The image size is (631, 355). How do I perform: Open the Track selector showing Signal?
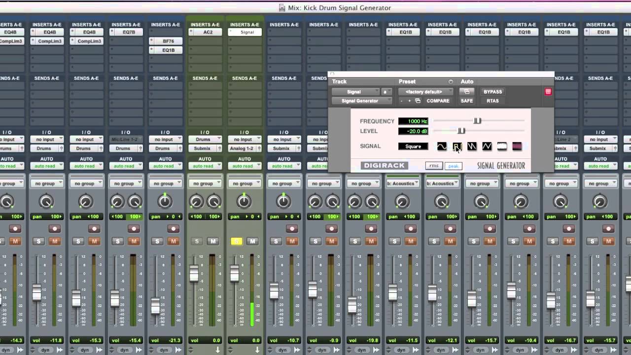coord(355,92)
